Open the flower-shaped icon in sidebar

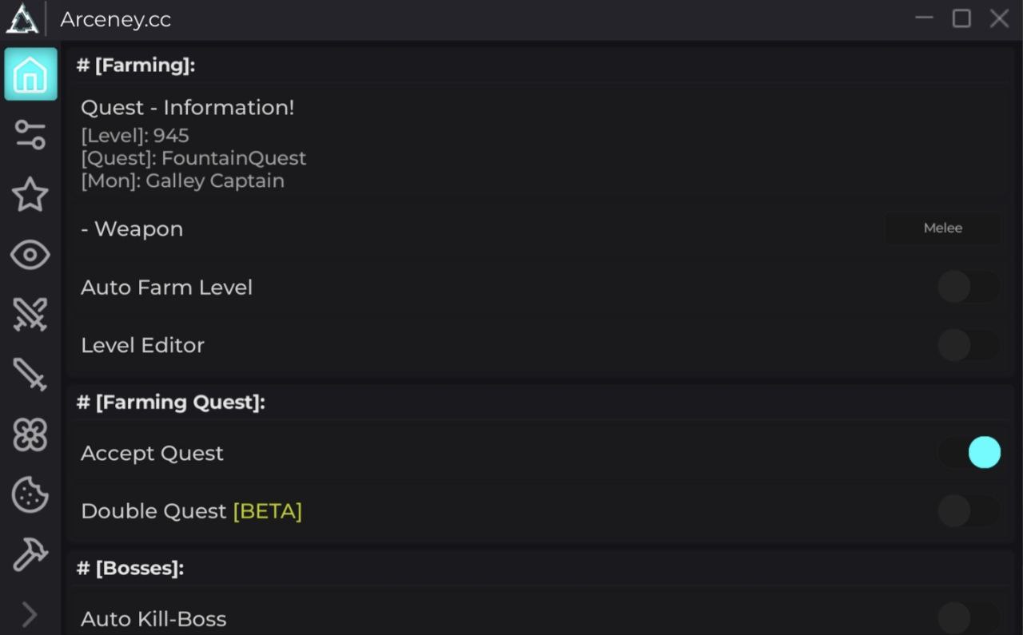coord(30,435)
